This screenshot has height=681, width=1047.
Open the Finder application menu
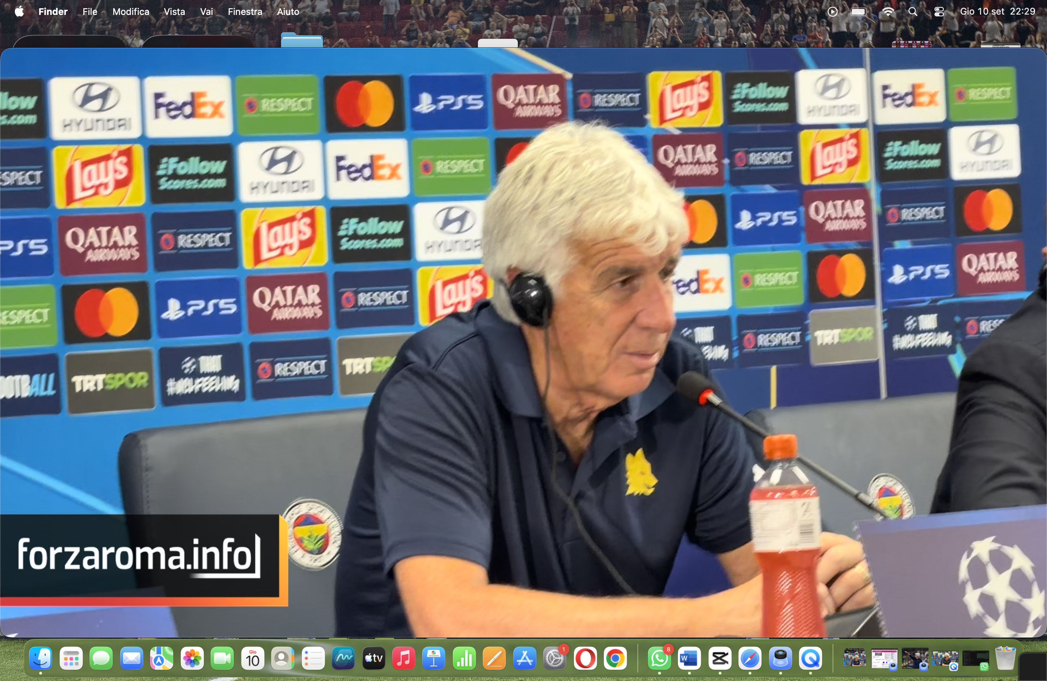tap(53, 11)
